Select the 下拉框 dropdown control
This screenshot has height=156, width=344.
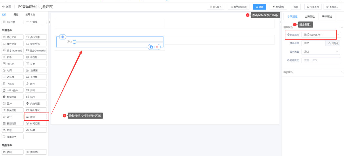[36, 77]
